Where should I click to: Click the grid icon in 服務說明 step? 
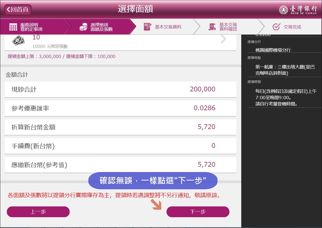(x=13, y=27)
